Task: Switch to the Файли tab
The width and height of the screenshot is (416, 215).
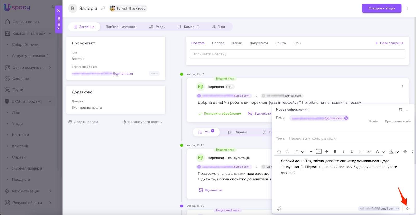Action: (x=237, y=43)
